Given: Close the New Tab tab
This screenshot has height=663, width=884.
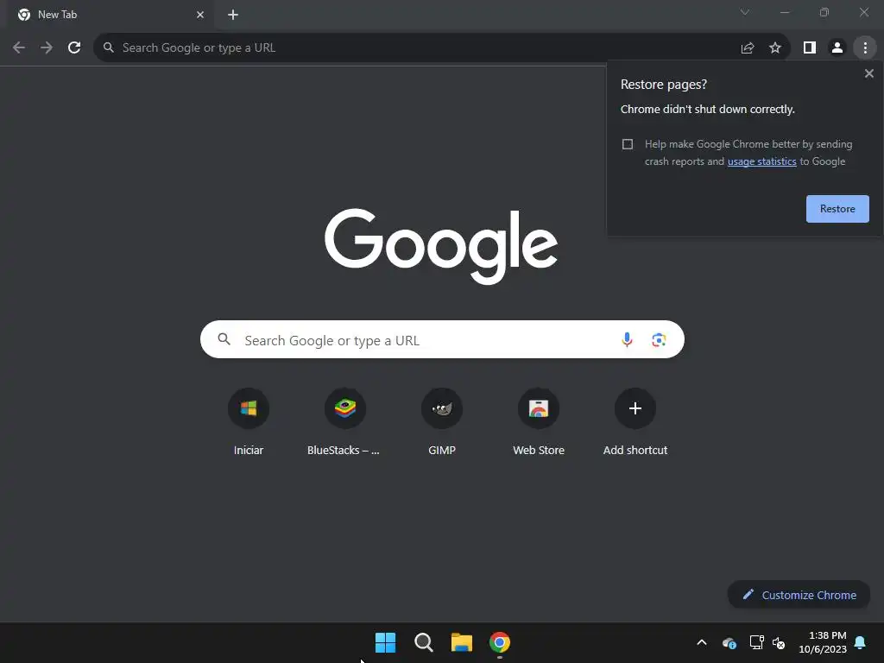Looking at the screenshot, I should (200, 15).
